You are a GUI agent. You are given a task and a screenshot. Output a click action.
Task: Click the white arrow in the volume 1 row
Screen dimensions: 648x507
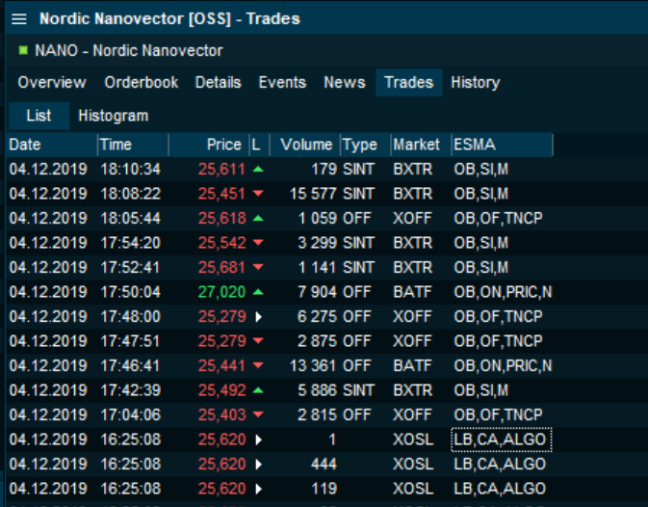pos(259,440)
